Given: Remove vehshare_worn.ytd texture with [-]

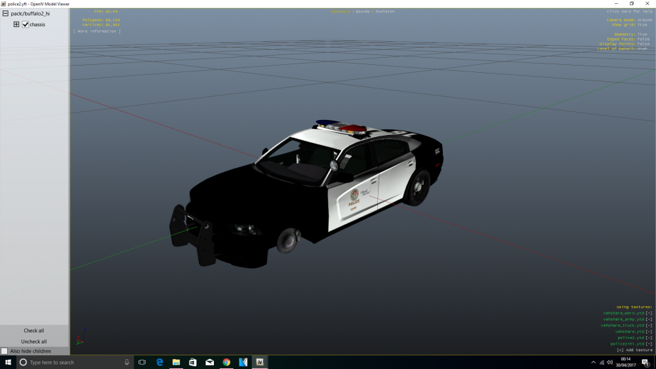Looking at the screenshot, I should pos(649,313).
